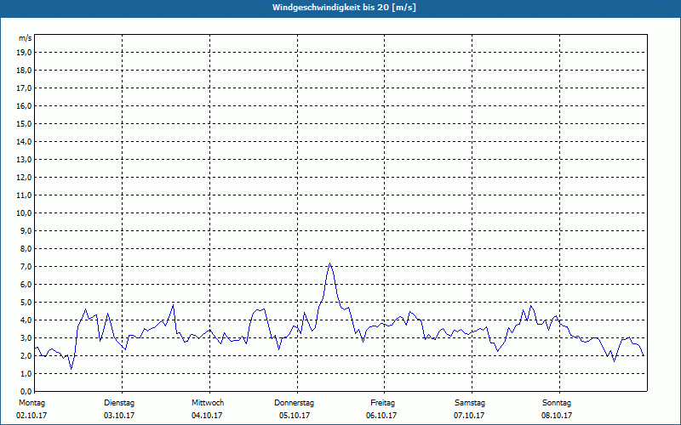Select the 4,0 axis value
The width and height of the screenshot is (681, 425).
point(26,320)
